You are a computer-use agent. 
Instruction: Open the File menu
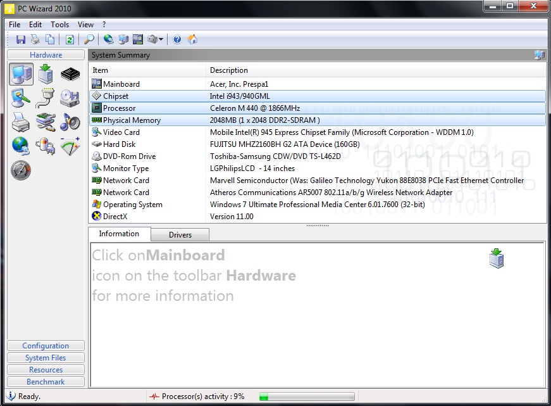click(15, 25)
